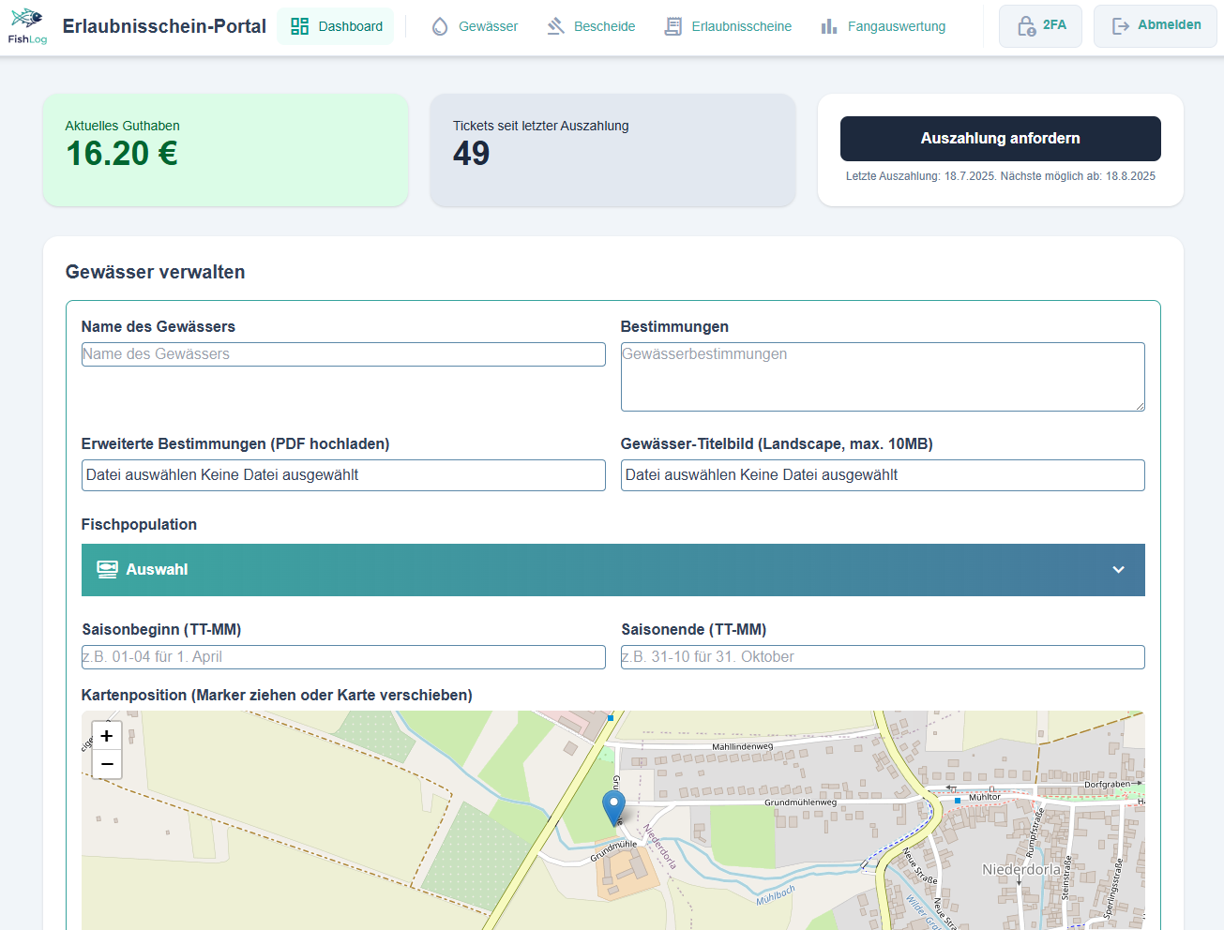Focus the Name des Gewässers field

click(x=343, y=354)
